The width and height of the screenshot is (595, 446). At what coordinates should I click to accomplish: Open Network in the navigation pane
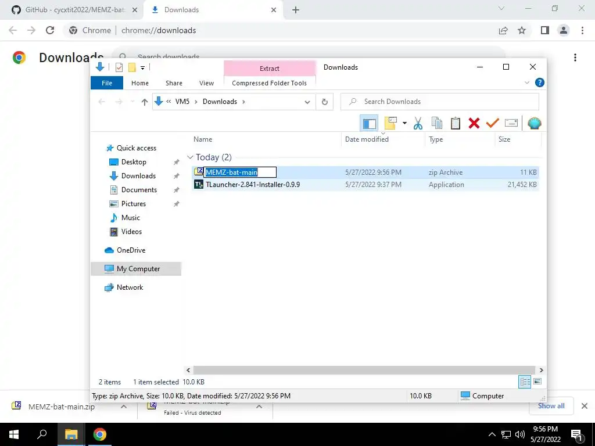coord(130,287)
